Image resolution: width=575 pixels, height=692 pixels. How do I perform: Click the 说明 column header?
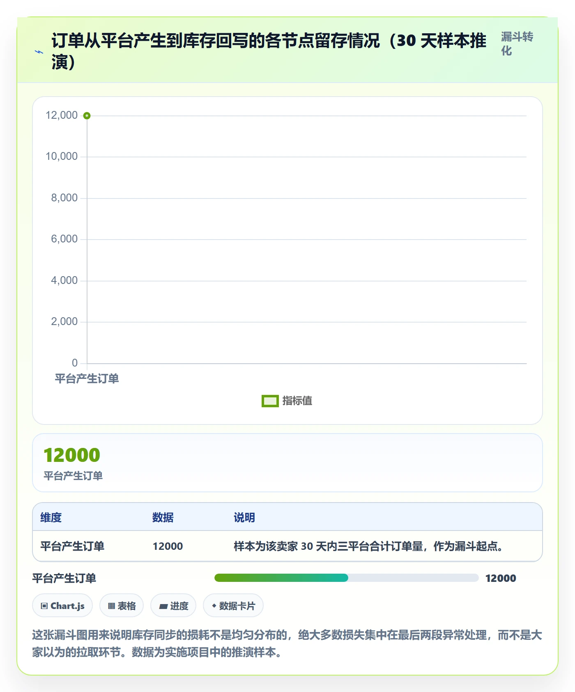point(244,517)
